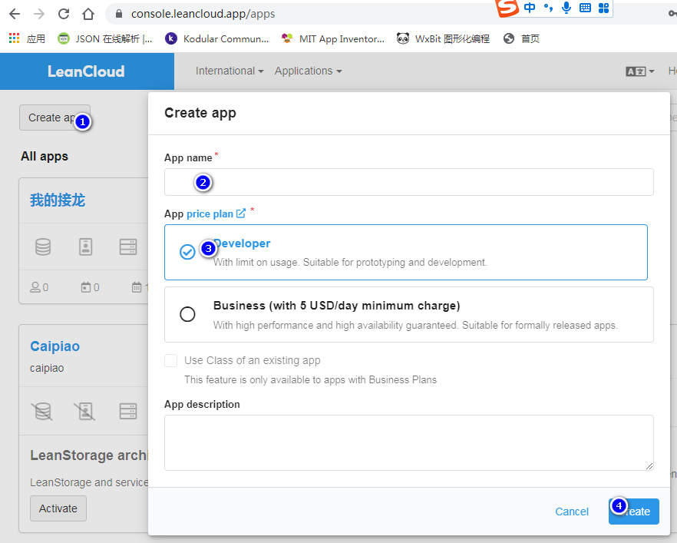The width and height of the screenshot is (677, 543).
Task: Click the Sogou microphone voice input icon
Action: [x=566, y=8]
